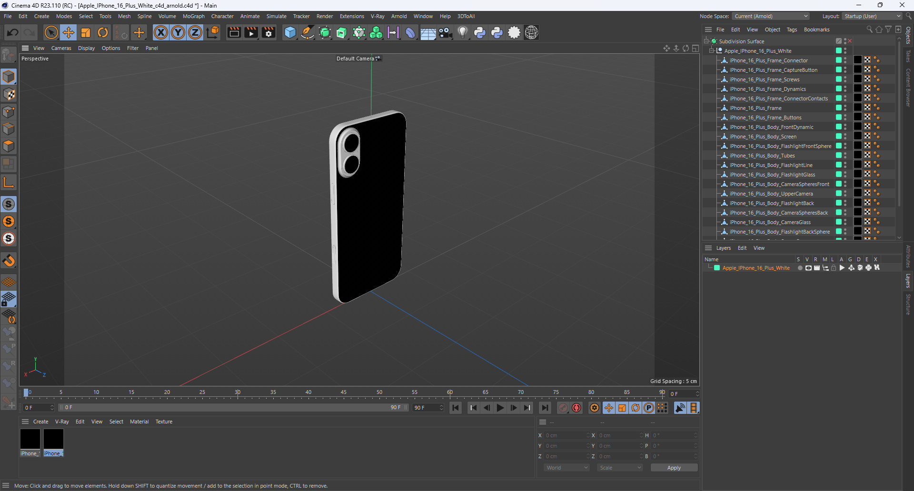Image resolution: width=914 pixels, height=491 pixels.
Task: Go to end of animation
Action: pos(545,408)
